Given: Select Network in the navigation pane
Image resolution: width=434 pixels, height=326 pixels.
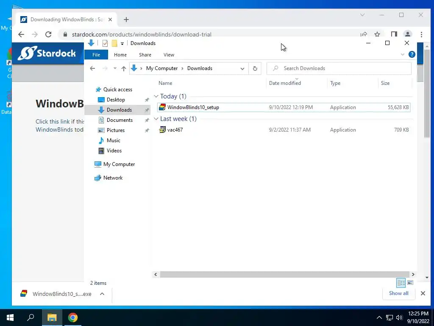Looking at the screenshot, I should click(x=113, y=178).
